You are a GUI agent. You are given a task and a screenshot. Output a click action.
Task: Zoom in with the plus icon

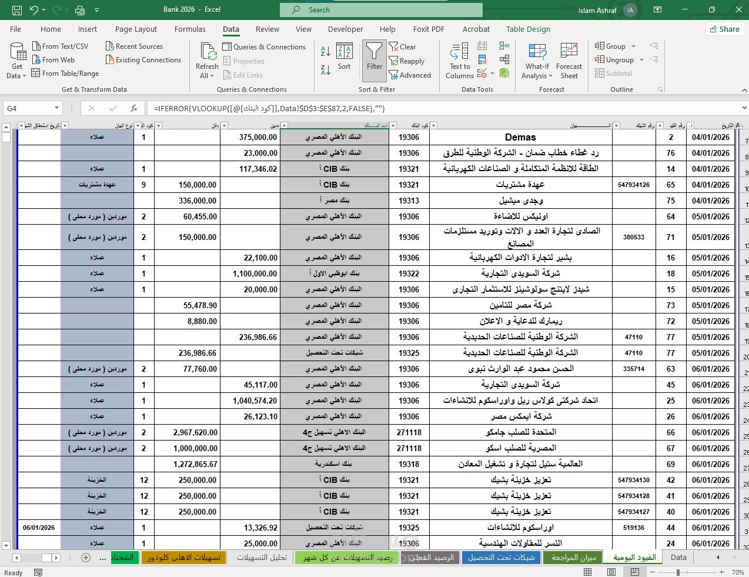722,572
